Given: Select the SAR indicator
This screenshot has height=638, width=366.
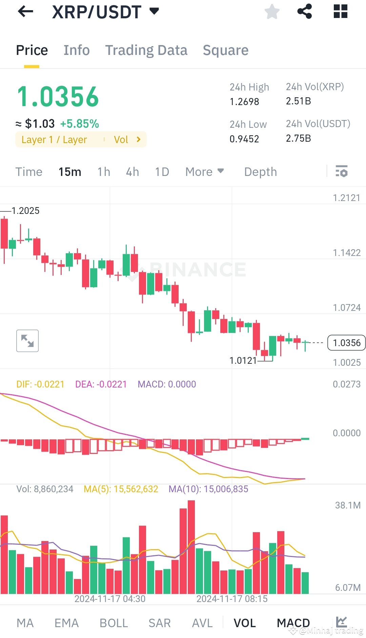Looking at the screenshot, I should pos(159,623).
